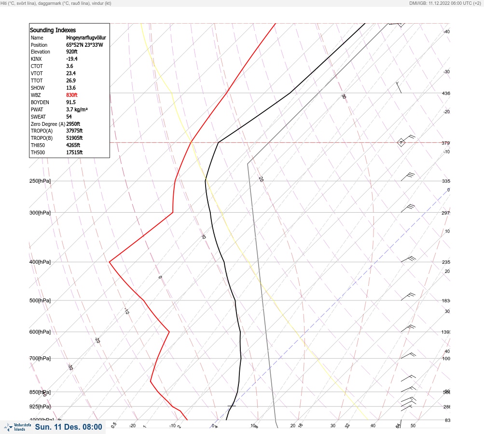Click the Vedurstofa Islands logo
Screen dimensions: 484x434
tap(17, 427)
